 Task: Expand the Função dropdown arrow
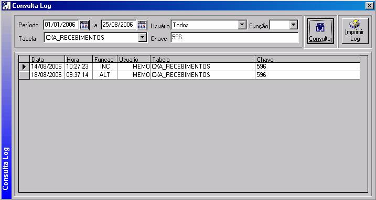pyautogui.click(x=293, y=25)
